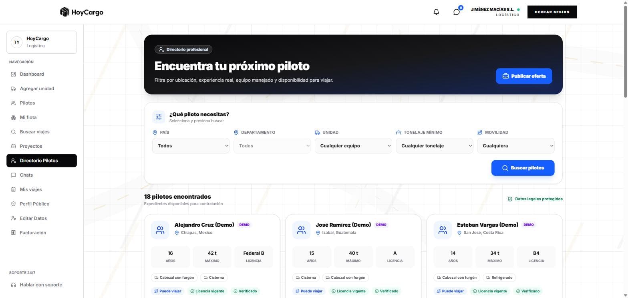Click the people icon beside Pilotos

pyautogui.click(x=13, y=103)
